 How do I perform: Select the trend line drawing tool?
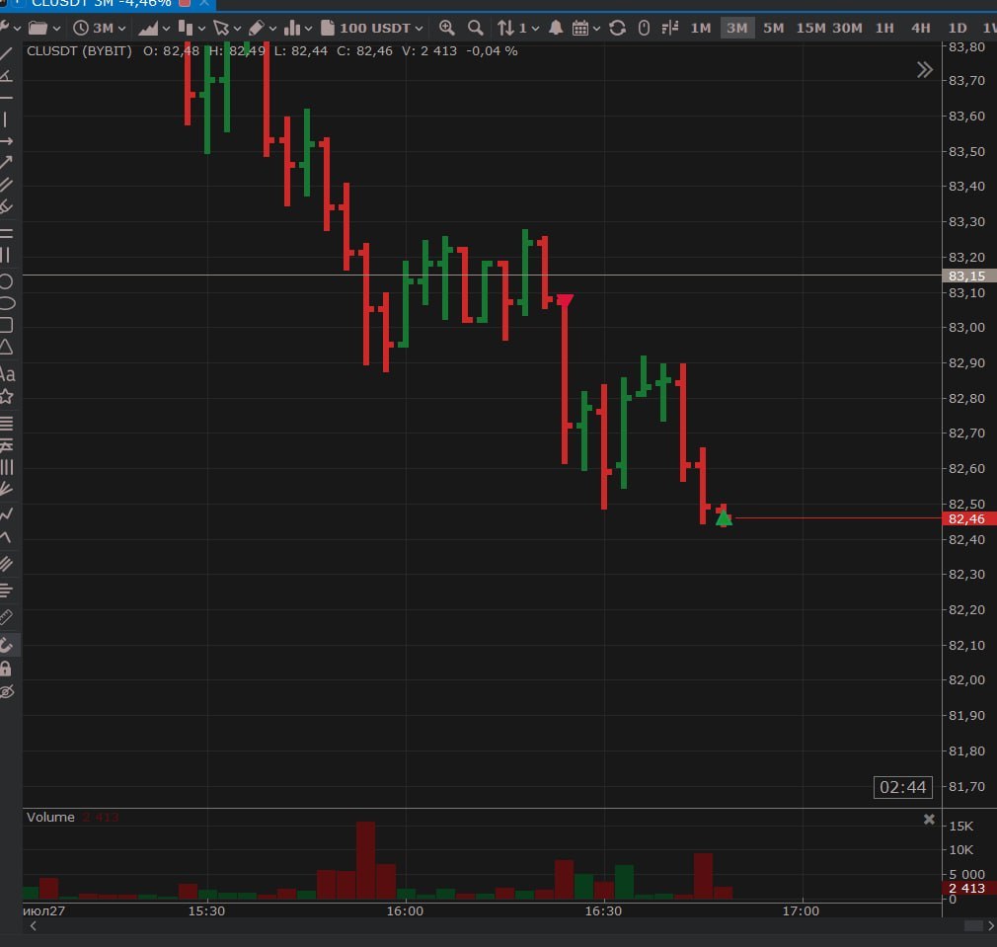tap(6, 54)
